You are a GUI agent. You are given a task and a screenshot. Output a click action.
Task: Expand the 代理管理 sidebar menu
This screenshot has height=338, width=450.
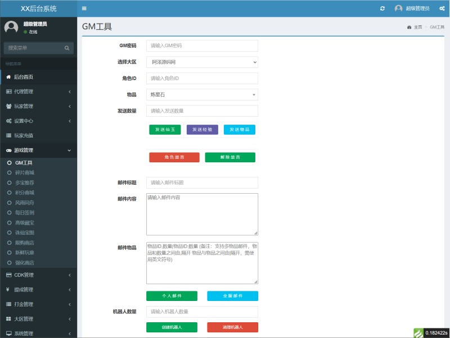[38, 92]
